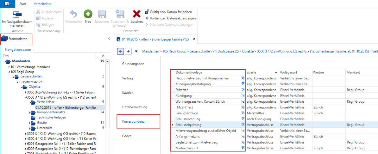Sort by Sparte column header
The width and height of the screenshot is (378, 154).
pos(262,72)
